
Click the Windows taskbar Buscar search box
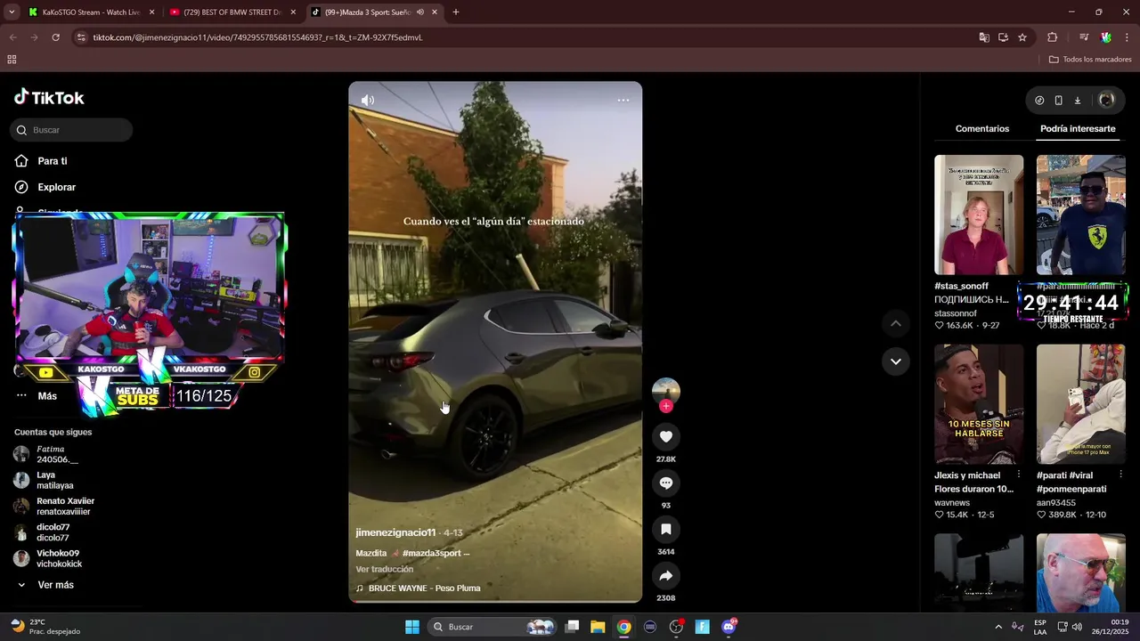493,627
